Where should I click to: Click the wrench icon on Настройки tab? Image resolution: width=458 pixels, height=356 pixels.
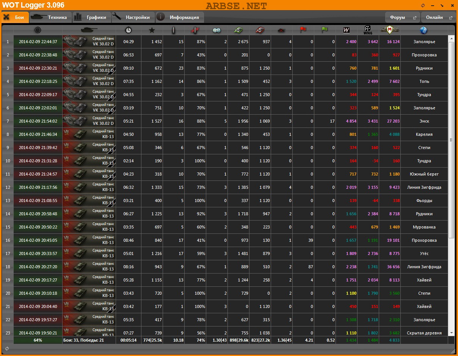click(x=117, y=17)
